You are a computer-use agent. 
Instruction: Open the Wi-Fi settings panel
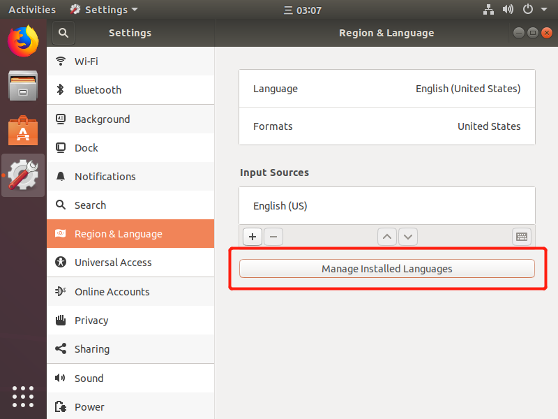(130, 61)
